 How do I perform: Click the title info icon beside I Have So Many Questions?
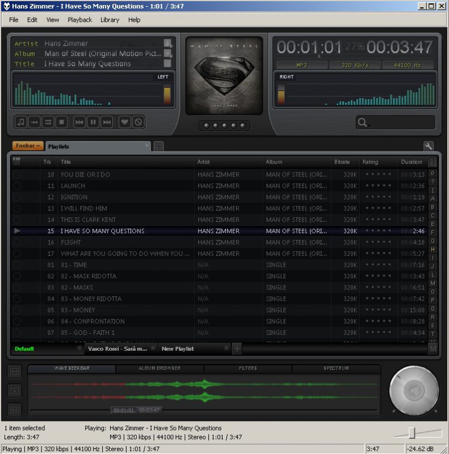[x=167, y=64]
